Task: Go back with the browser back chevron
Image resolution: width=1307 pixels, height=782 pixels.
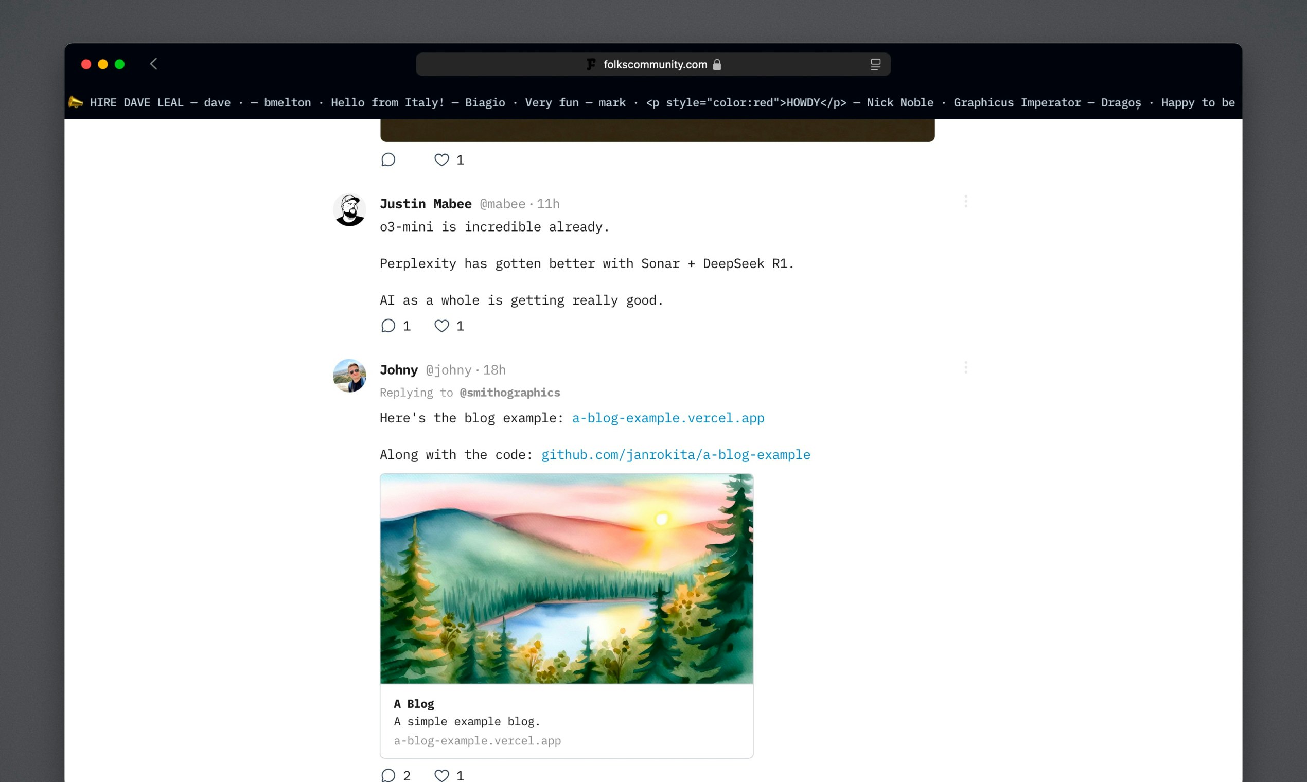Action: pyautogui.click(x=153, y=64)
